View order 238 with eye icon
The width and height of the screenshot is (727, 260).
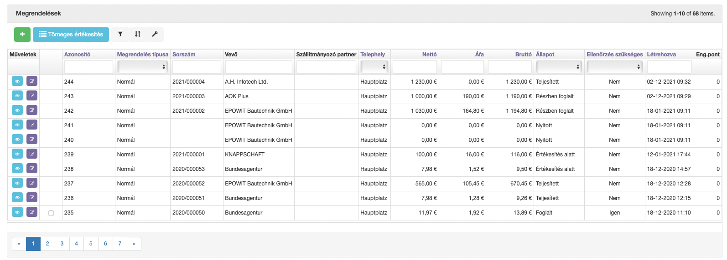coord(17,169)
